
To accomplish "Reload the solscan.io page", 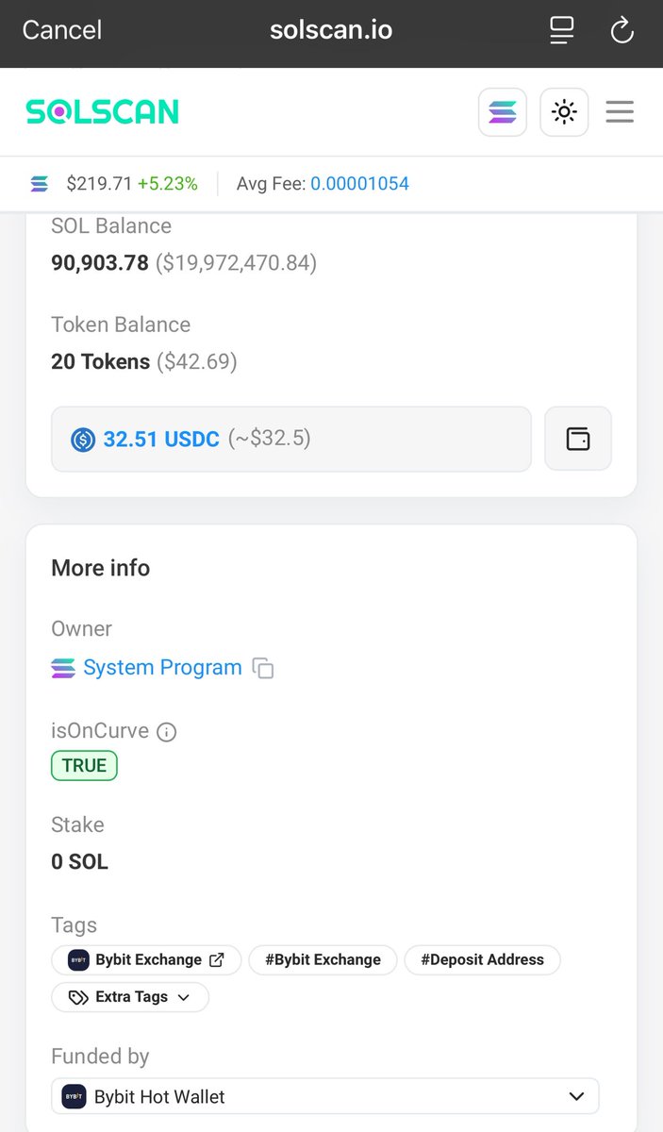I will [x=622, y=30].
